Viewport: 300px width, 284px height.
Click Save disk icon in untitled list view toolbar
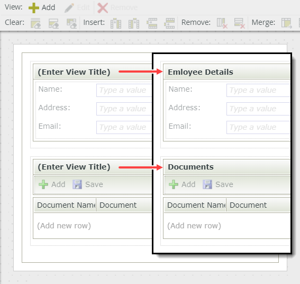(x=77, y=184)
